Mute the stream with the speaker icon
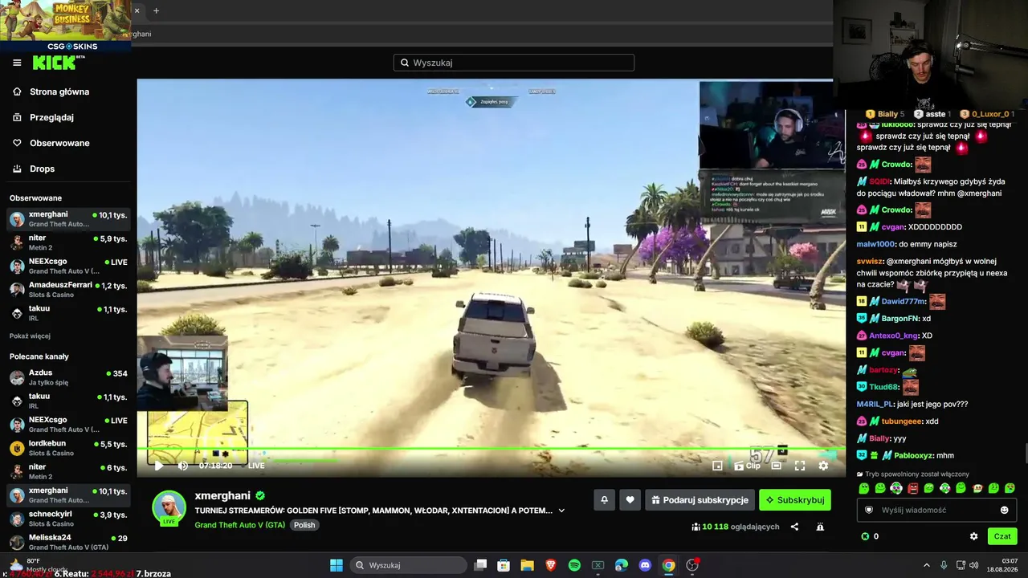This screenshot has width=1028, height=578. (x=182, y=466)
